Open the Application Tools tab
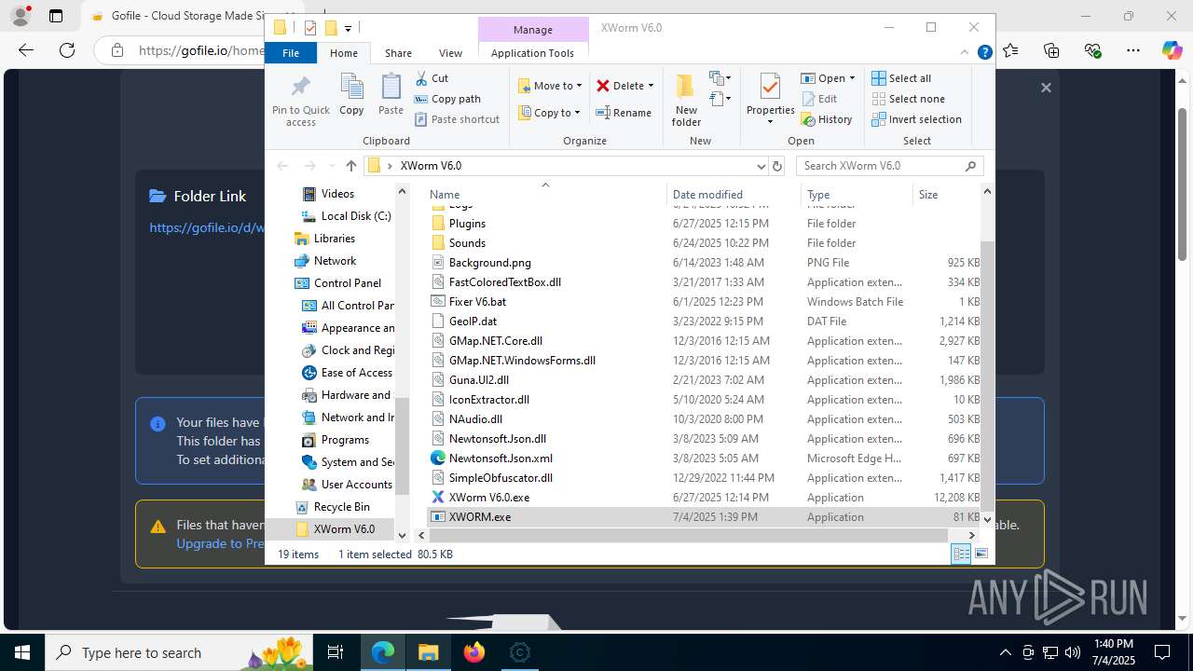This screenshot has width=1193, height=671. tap(532, 53)
